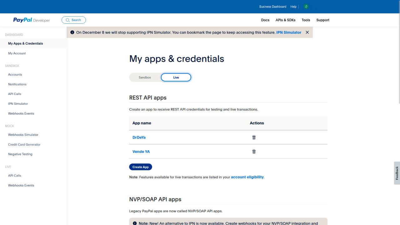400x225 pixels.
Task: Click the NVP/SOAP API apps heading
Action: coord(155,199)
